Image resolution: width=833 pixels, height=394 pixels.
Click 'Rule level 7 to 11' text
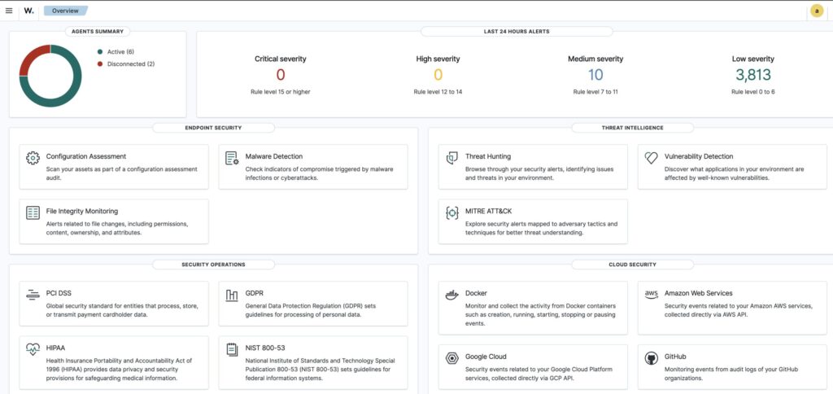(x=595, y=92)
